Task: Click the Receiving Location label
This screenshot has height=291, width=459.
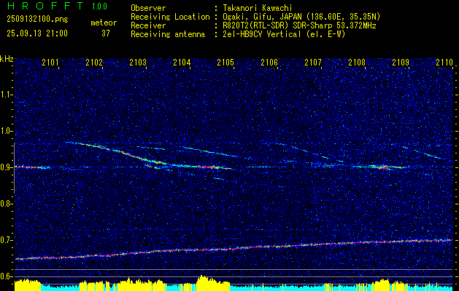Action: tap(170, 17)
